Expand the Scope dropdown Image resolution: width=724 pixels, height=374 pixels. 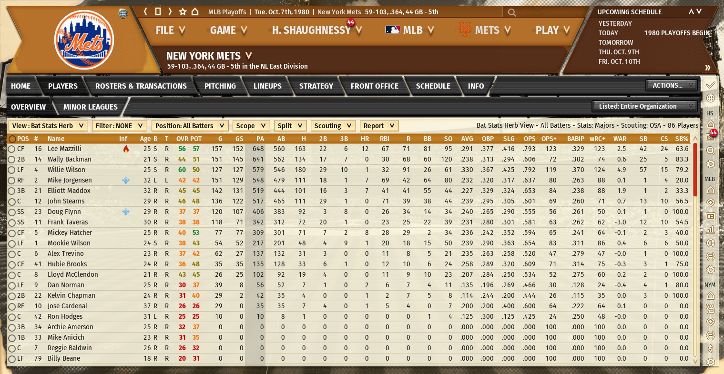(x=251, y=126)
